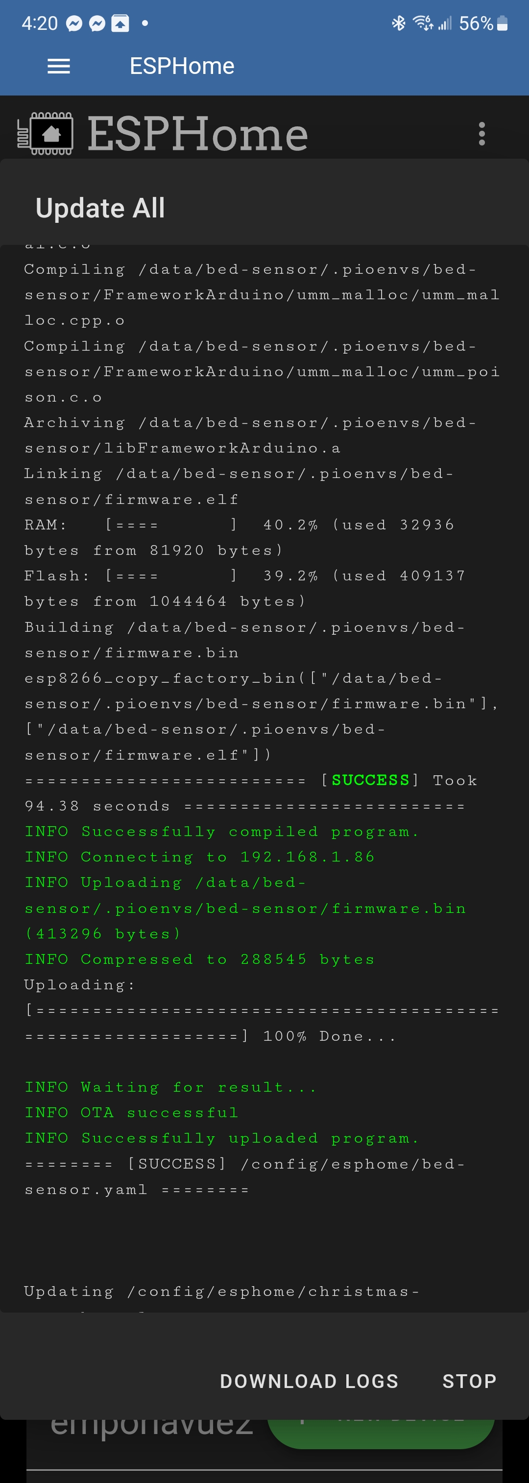Image resolution: width=529 pixels, height=1483 pixels.
Task: Click the green SUCCESS status text
Action: point(370,780)
